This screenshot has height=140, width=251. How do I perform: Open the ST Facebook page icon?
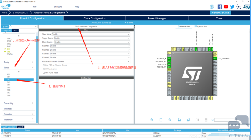coord(220,7)
